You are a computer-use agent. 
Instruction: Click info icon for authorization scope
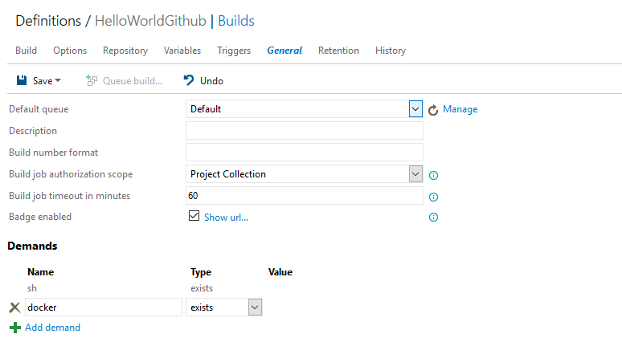tap(433, 175)
